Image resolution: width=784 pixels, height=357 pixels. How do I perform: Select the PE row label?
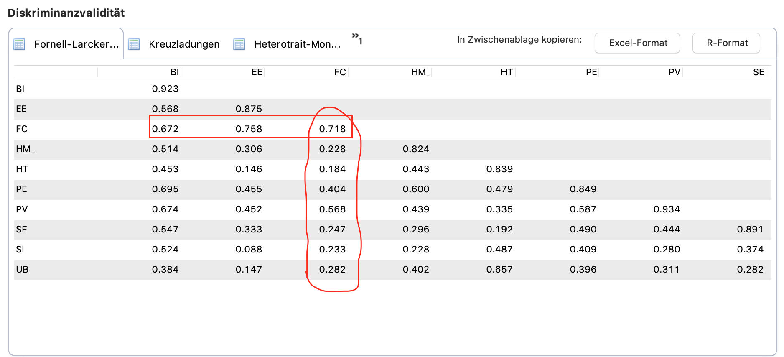(x=21, y=189)
